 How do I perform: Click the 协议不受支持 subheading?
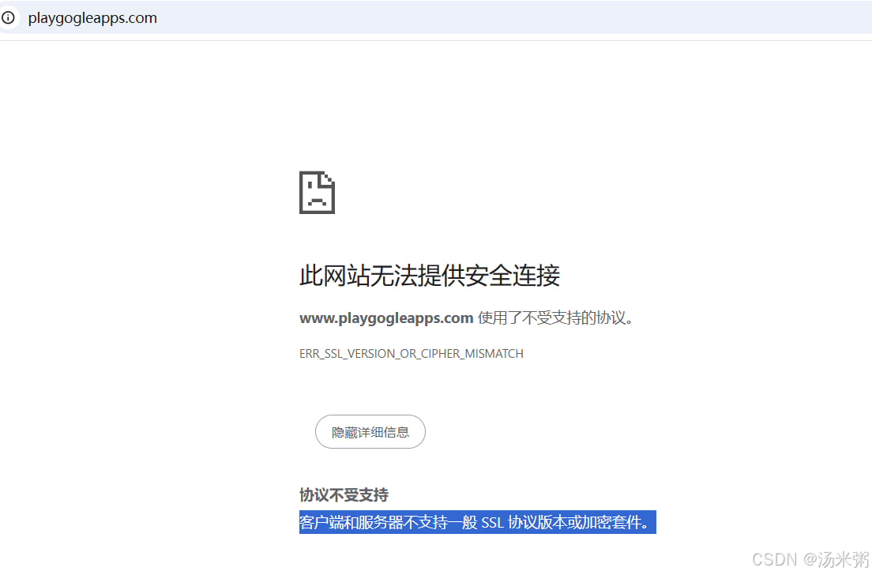(x=344, y=495)
